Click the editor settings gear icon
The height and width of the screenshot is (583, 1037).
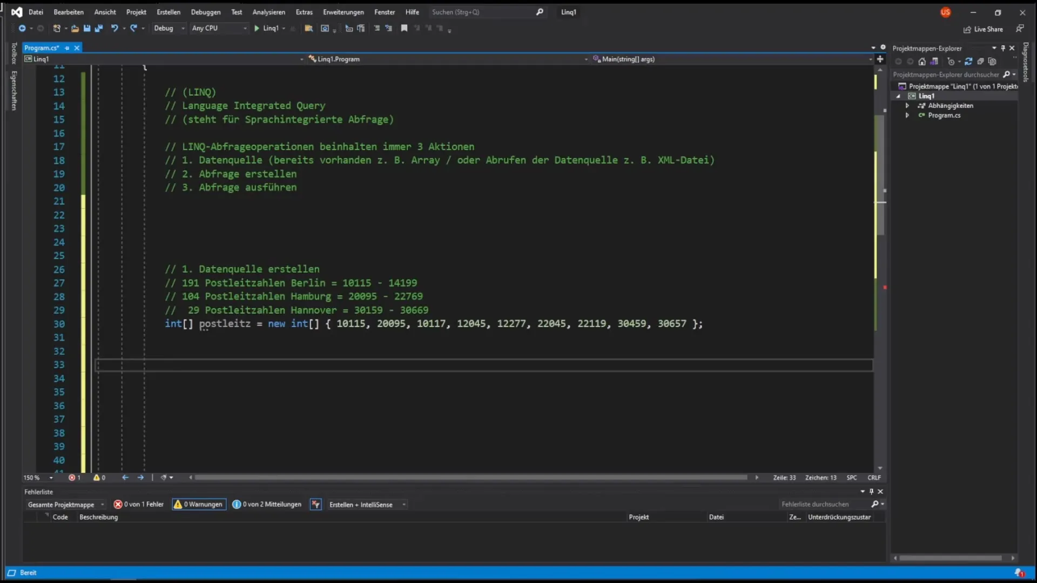(x=883, y=48)
